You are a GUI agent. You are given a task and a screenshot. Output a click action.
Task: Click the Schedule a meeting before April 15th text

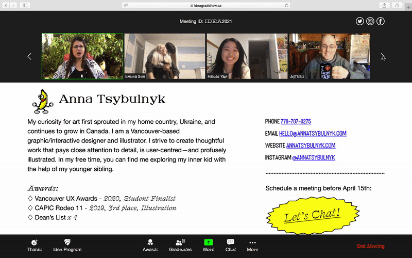tap(318, 188)
